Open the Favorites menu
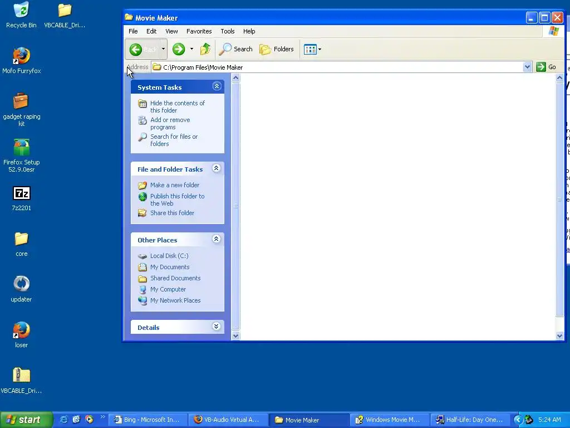The image size is (570, 428). [x=199, y=31]
